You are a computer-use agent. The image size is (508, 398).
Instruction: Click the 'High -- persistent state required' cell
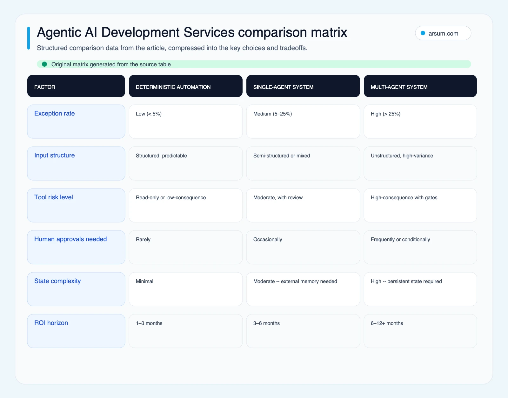[420, 289]
